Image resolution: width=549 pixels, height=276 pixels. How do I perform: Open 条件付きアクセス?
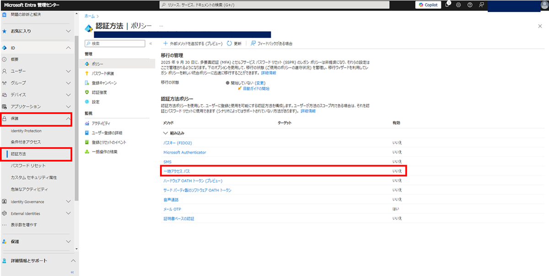[26, 142]
